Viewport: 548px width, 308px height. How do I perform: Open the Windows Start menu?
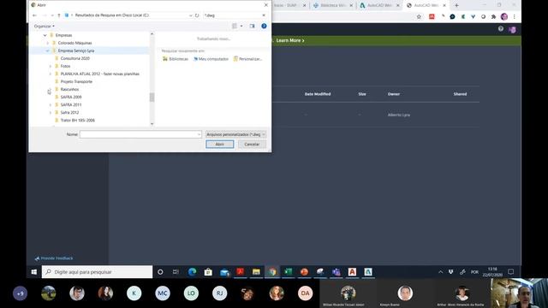click(34, 272)
